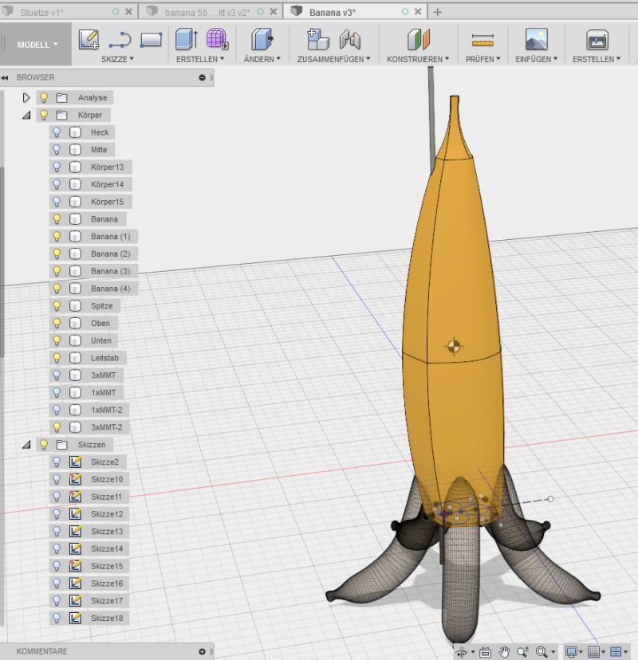Click the Press Pull modify icon

(x=262, y=40)
